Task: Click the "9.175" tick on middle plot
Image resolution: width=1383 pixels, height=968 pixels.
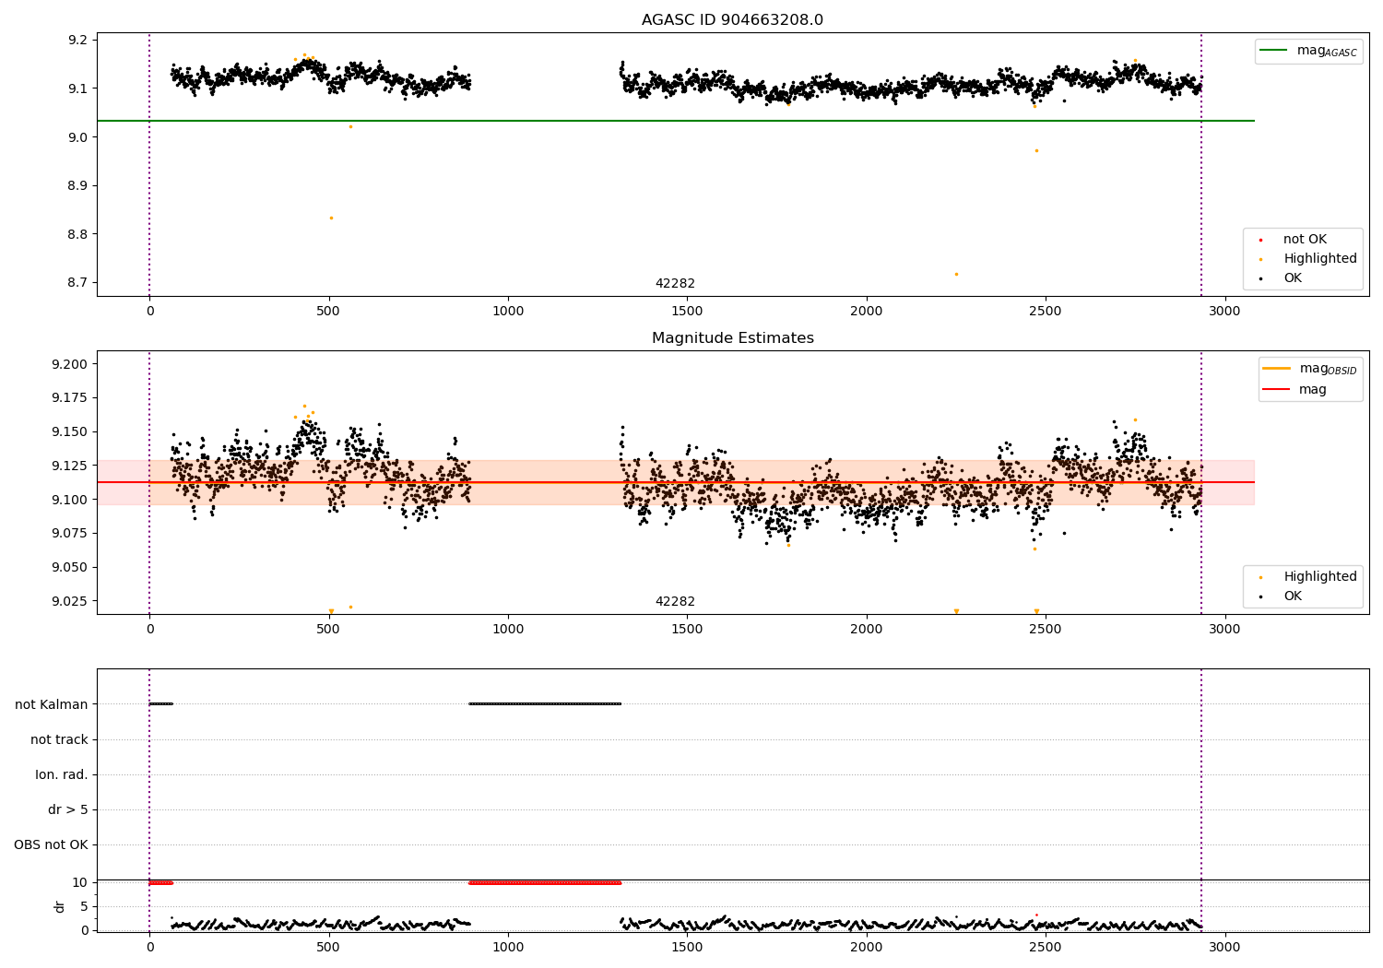Action: click(70, 398)
